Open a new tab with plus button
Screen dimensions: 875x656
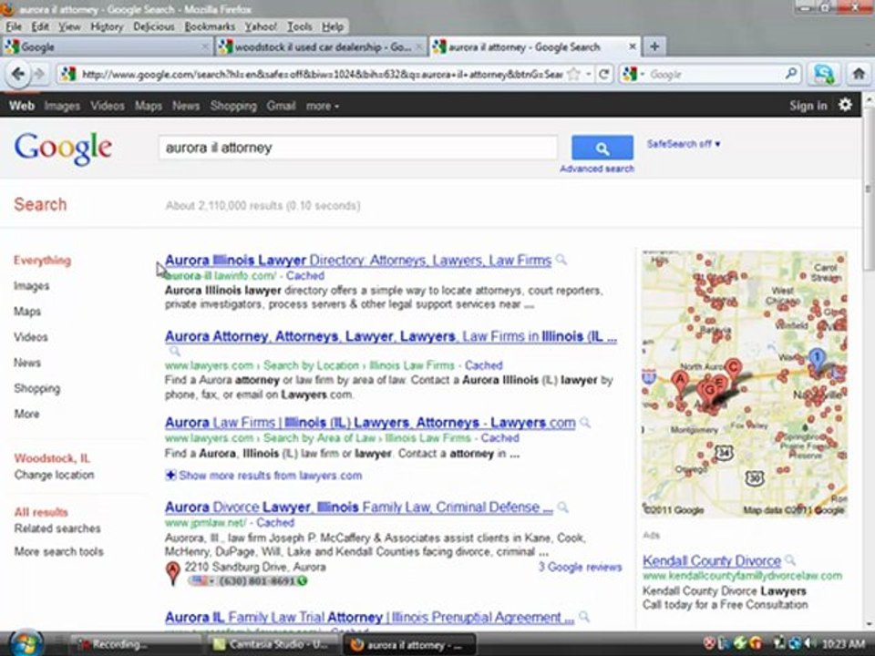(654, 46)
